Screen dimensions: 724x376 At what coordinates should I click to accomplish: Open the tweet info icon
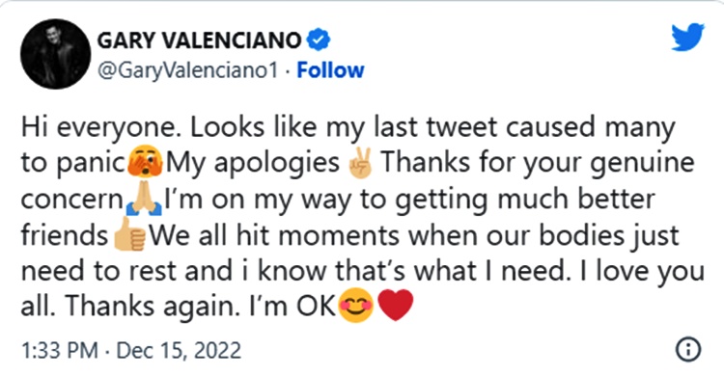688,349
